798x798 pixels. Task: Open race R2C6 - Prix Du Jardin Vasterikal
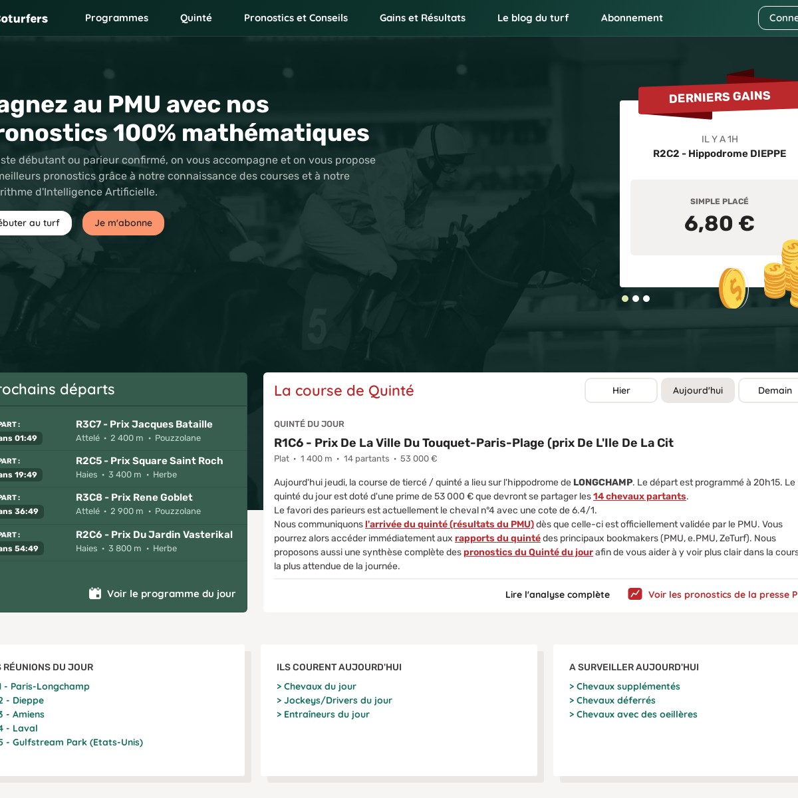click(x=154, y=535)
